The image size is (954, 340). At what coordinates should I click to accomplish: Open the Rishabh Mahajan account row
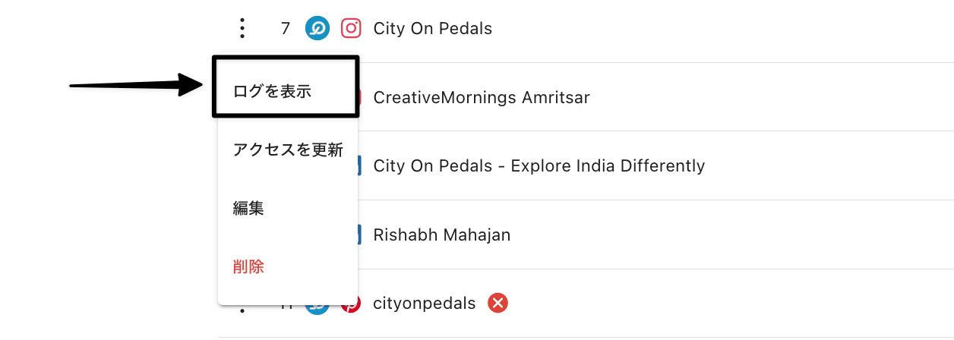pyautogui.click(x=441, y=235)
